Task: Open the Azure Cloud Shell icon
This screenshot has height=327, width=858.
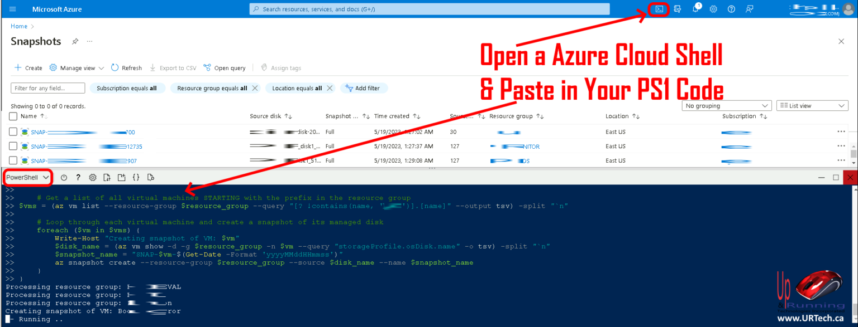Action: tap(659, 9)
